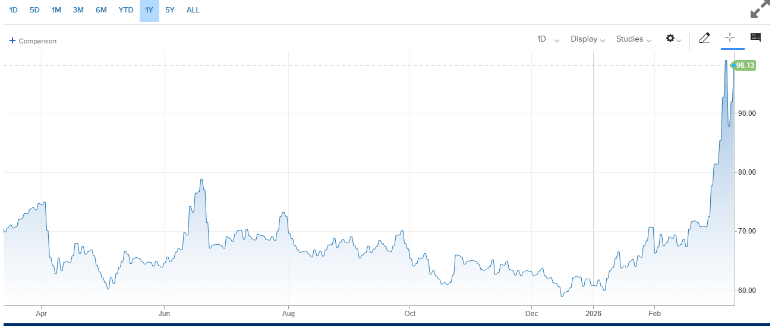772x328 pixels.
Task: Open the Display dropdown
Action: (588, 39)
